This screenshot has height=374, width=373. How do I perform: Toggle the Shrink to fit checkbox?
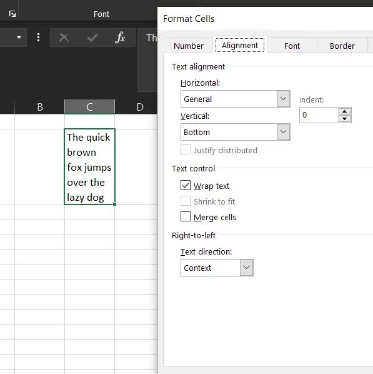click(x=186, y=201)
